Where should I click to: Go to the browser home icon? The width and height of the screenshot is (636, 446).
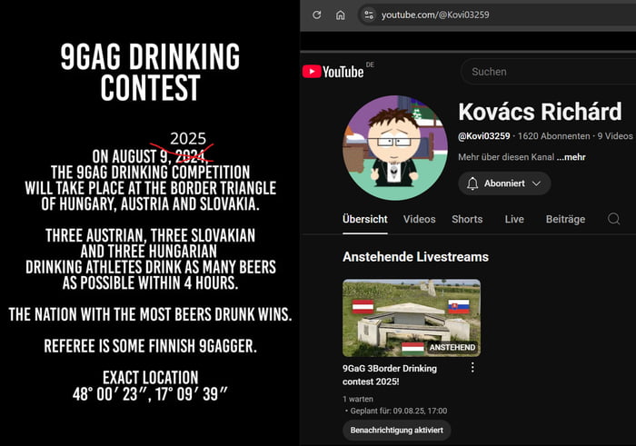point(341,15)
